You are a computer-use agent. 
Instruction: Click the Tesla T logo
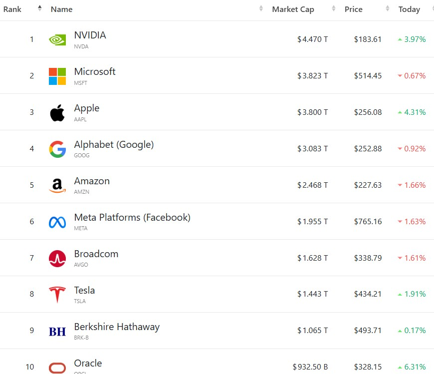pyautogui.click(x=57, y=295)
